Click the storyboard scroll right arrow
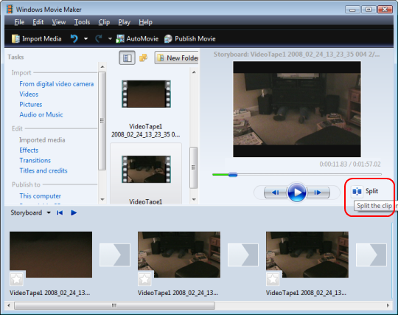398x315 pixels. 388,305
